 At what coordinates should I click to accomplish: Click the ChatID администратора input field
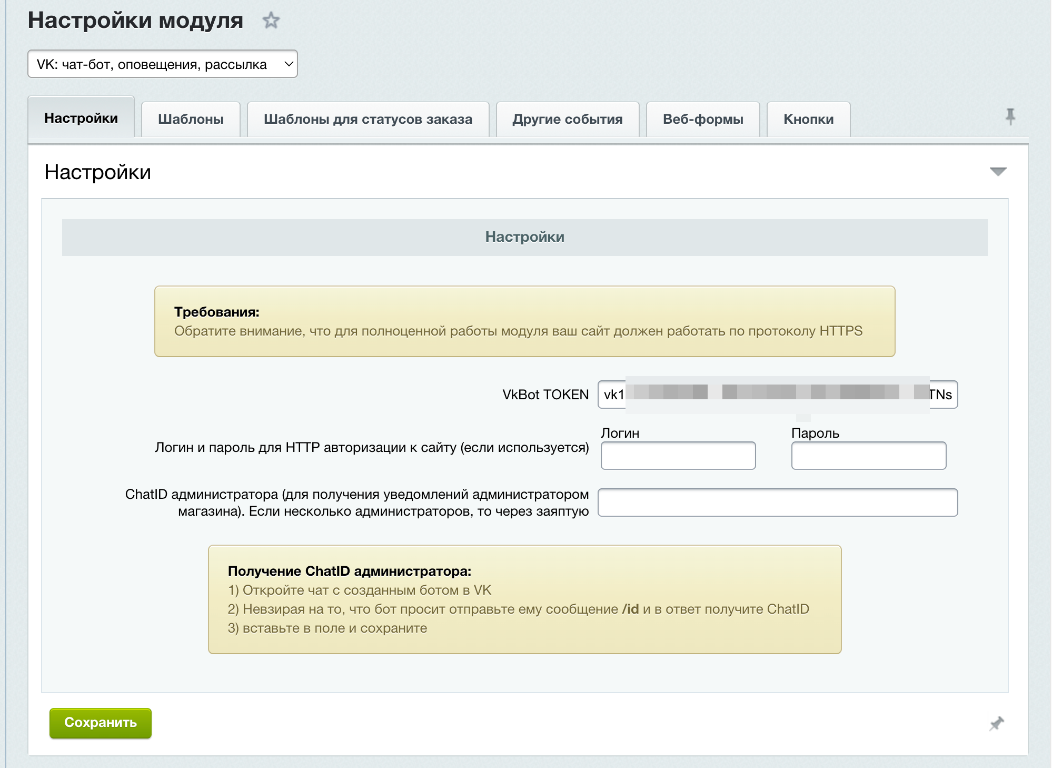coord(778,503)
